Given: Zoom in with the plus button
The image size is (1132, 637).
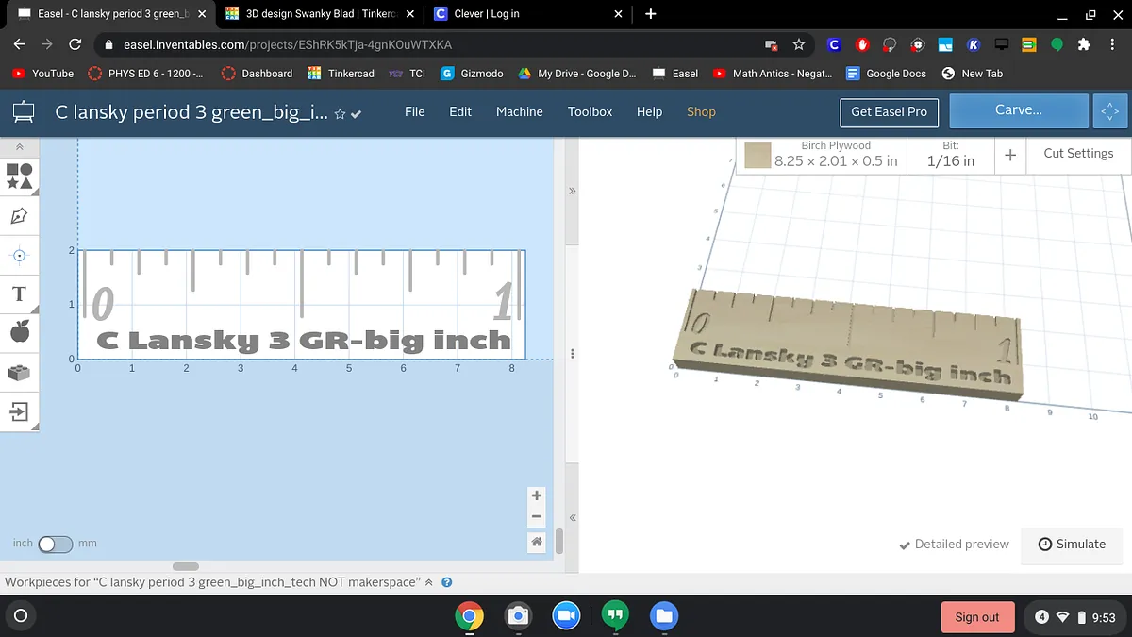Looking at the screenshot, I should point(537,495).
